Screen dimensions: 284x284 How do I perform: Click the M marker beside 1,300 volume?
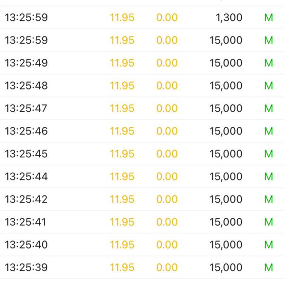pyautogui.click(x=268, y=18)
